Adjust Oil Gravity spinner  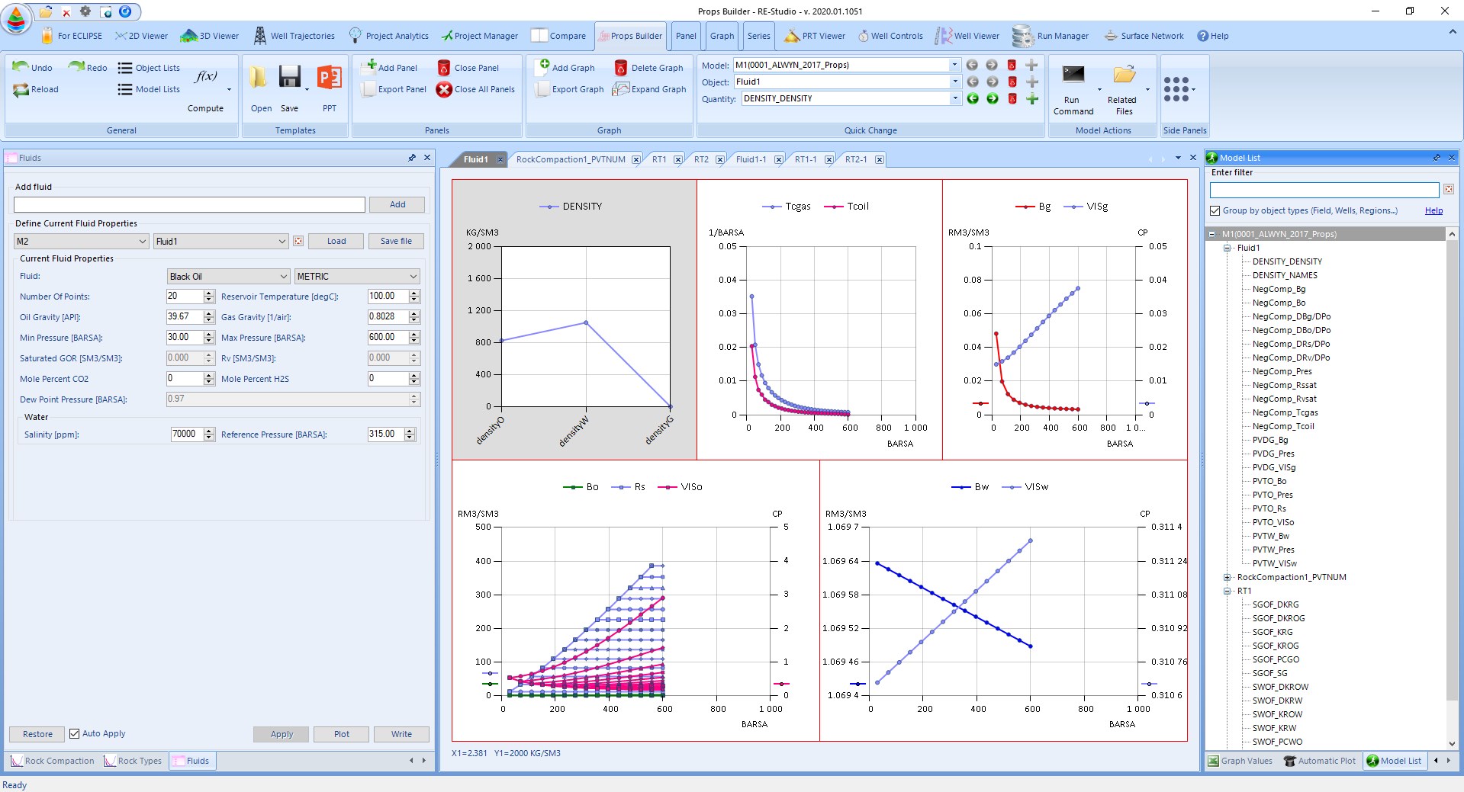[x=209, y=316]
